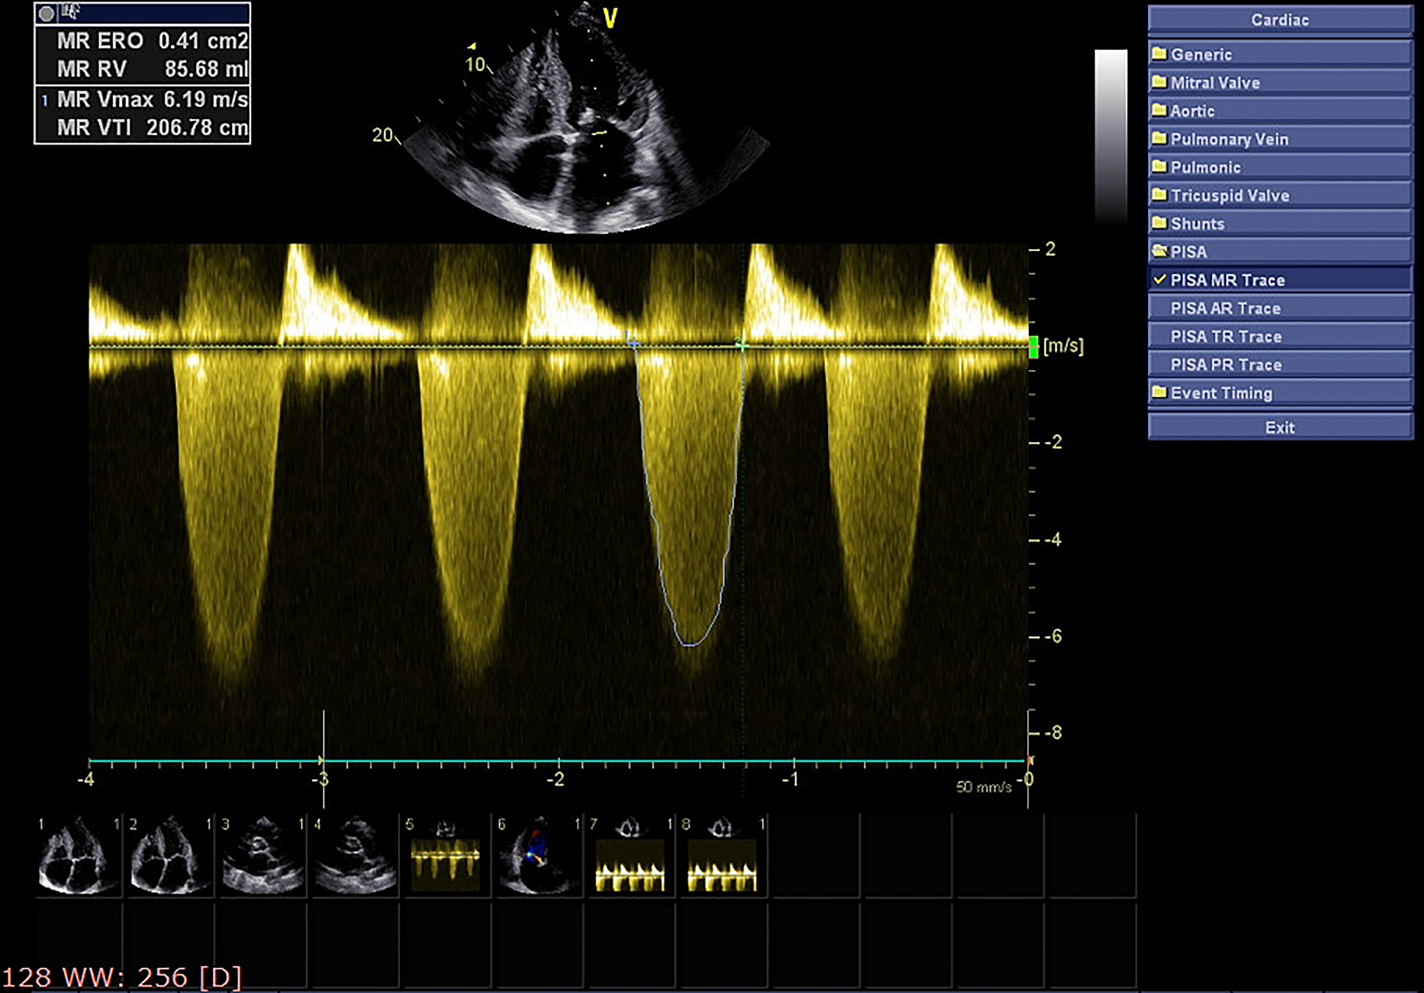Click the round gray icon in results box
The height and width of the screenshot is (993, 1424).
coord(46,13)
